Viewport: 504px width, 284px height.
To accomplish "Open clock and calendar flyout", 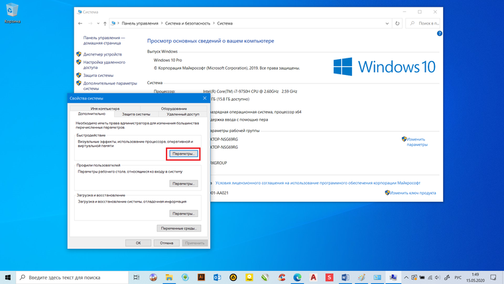I will (475, 277).
